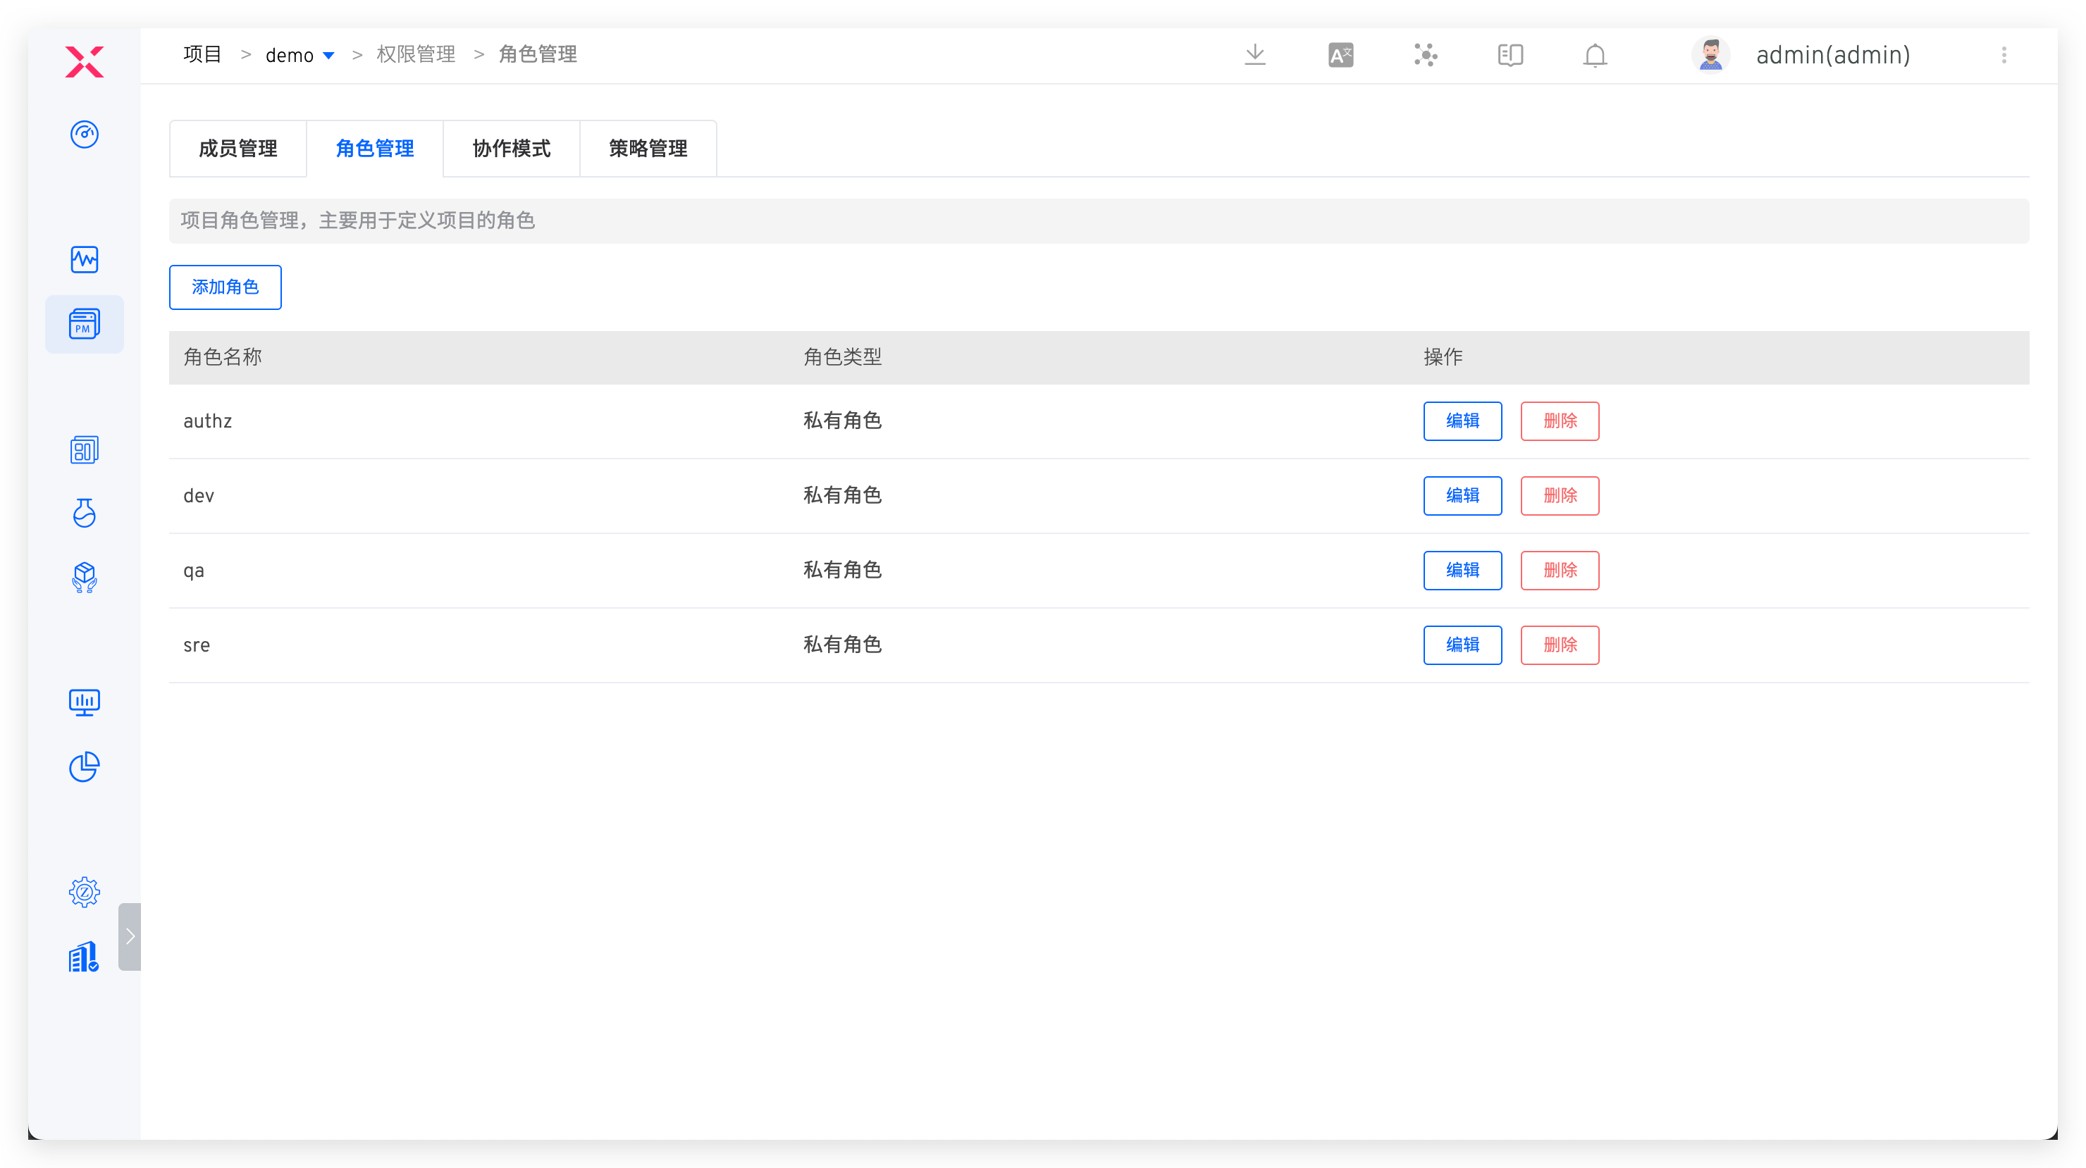The height and width of the screenshot is (1168, 2086).
Task: Open the activity monitor waveform sidebar icon
Action: pos(85,260)
